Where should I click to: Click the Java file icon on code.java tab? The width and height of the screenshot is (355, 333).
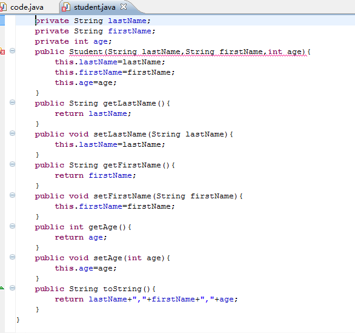pos(3,7)
